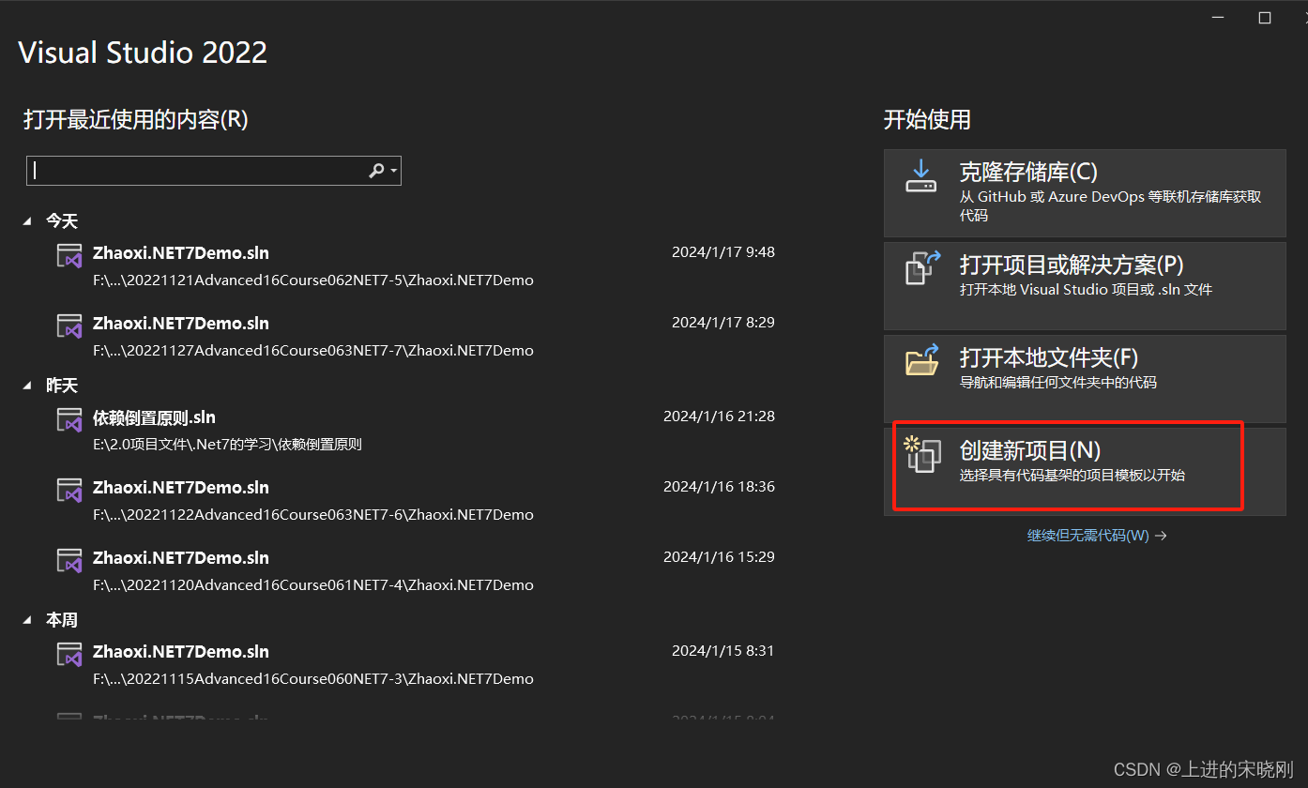This screenshot has width=1308, height=788.
Task: Choose 打开项目或解决方案(P)
Action: click(x=1085, y=286)
